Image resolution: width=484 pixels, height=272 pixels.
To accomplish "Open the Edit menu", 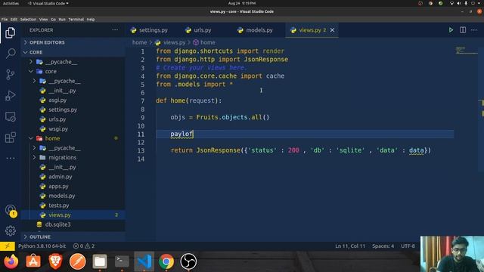I will tap(14, 19).
